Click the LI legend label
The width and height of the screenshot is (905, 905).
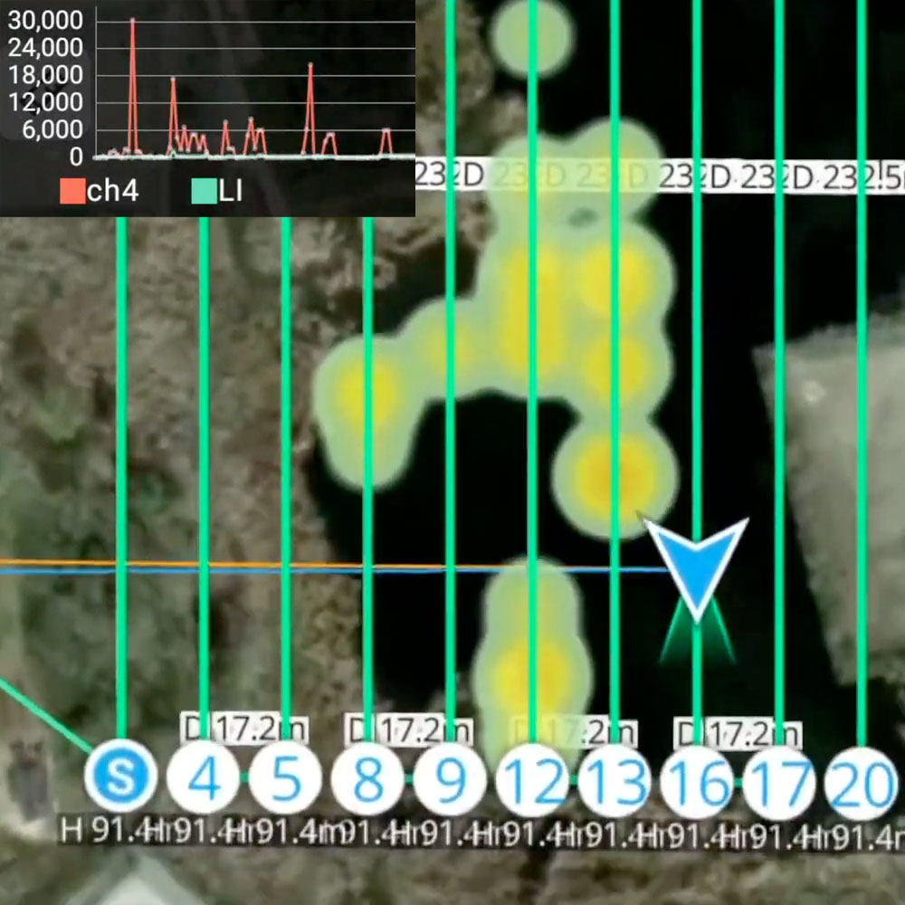tap(232, 191)
